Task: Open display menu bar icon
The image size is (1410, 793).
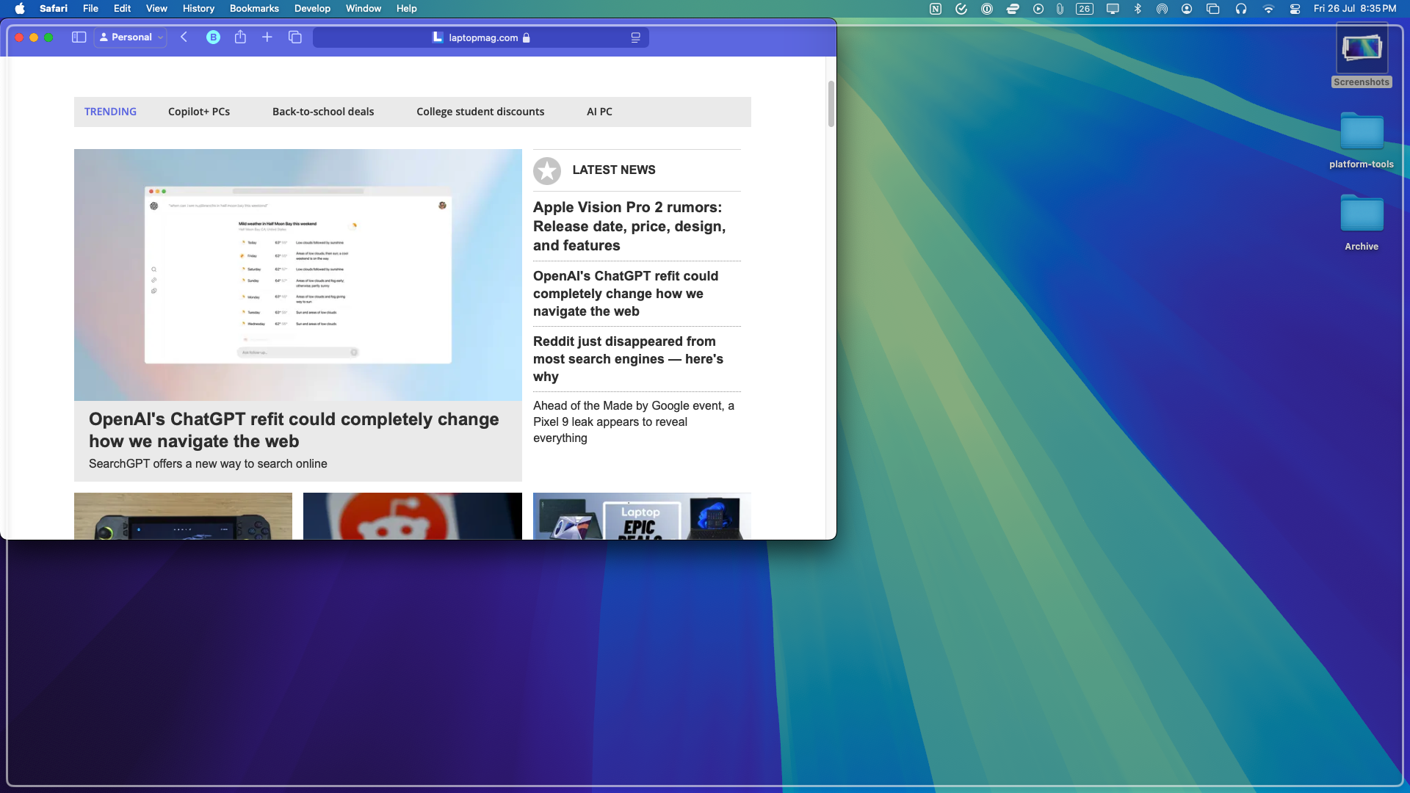Action: [1113, 9]
